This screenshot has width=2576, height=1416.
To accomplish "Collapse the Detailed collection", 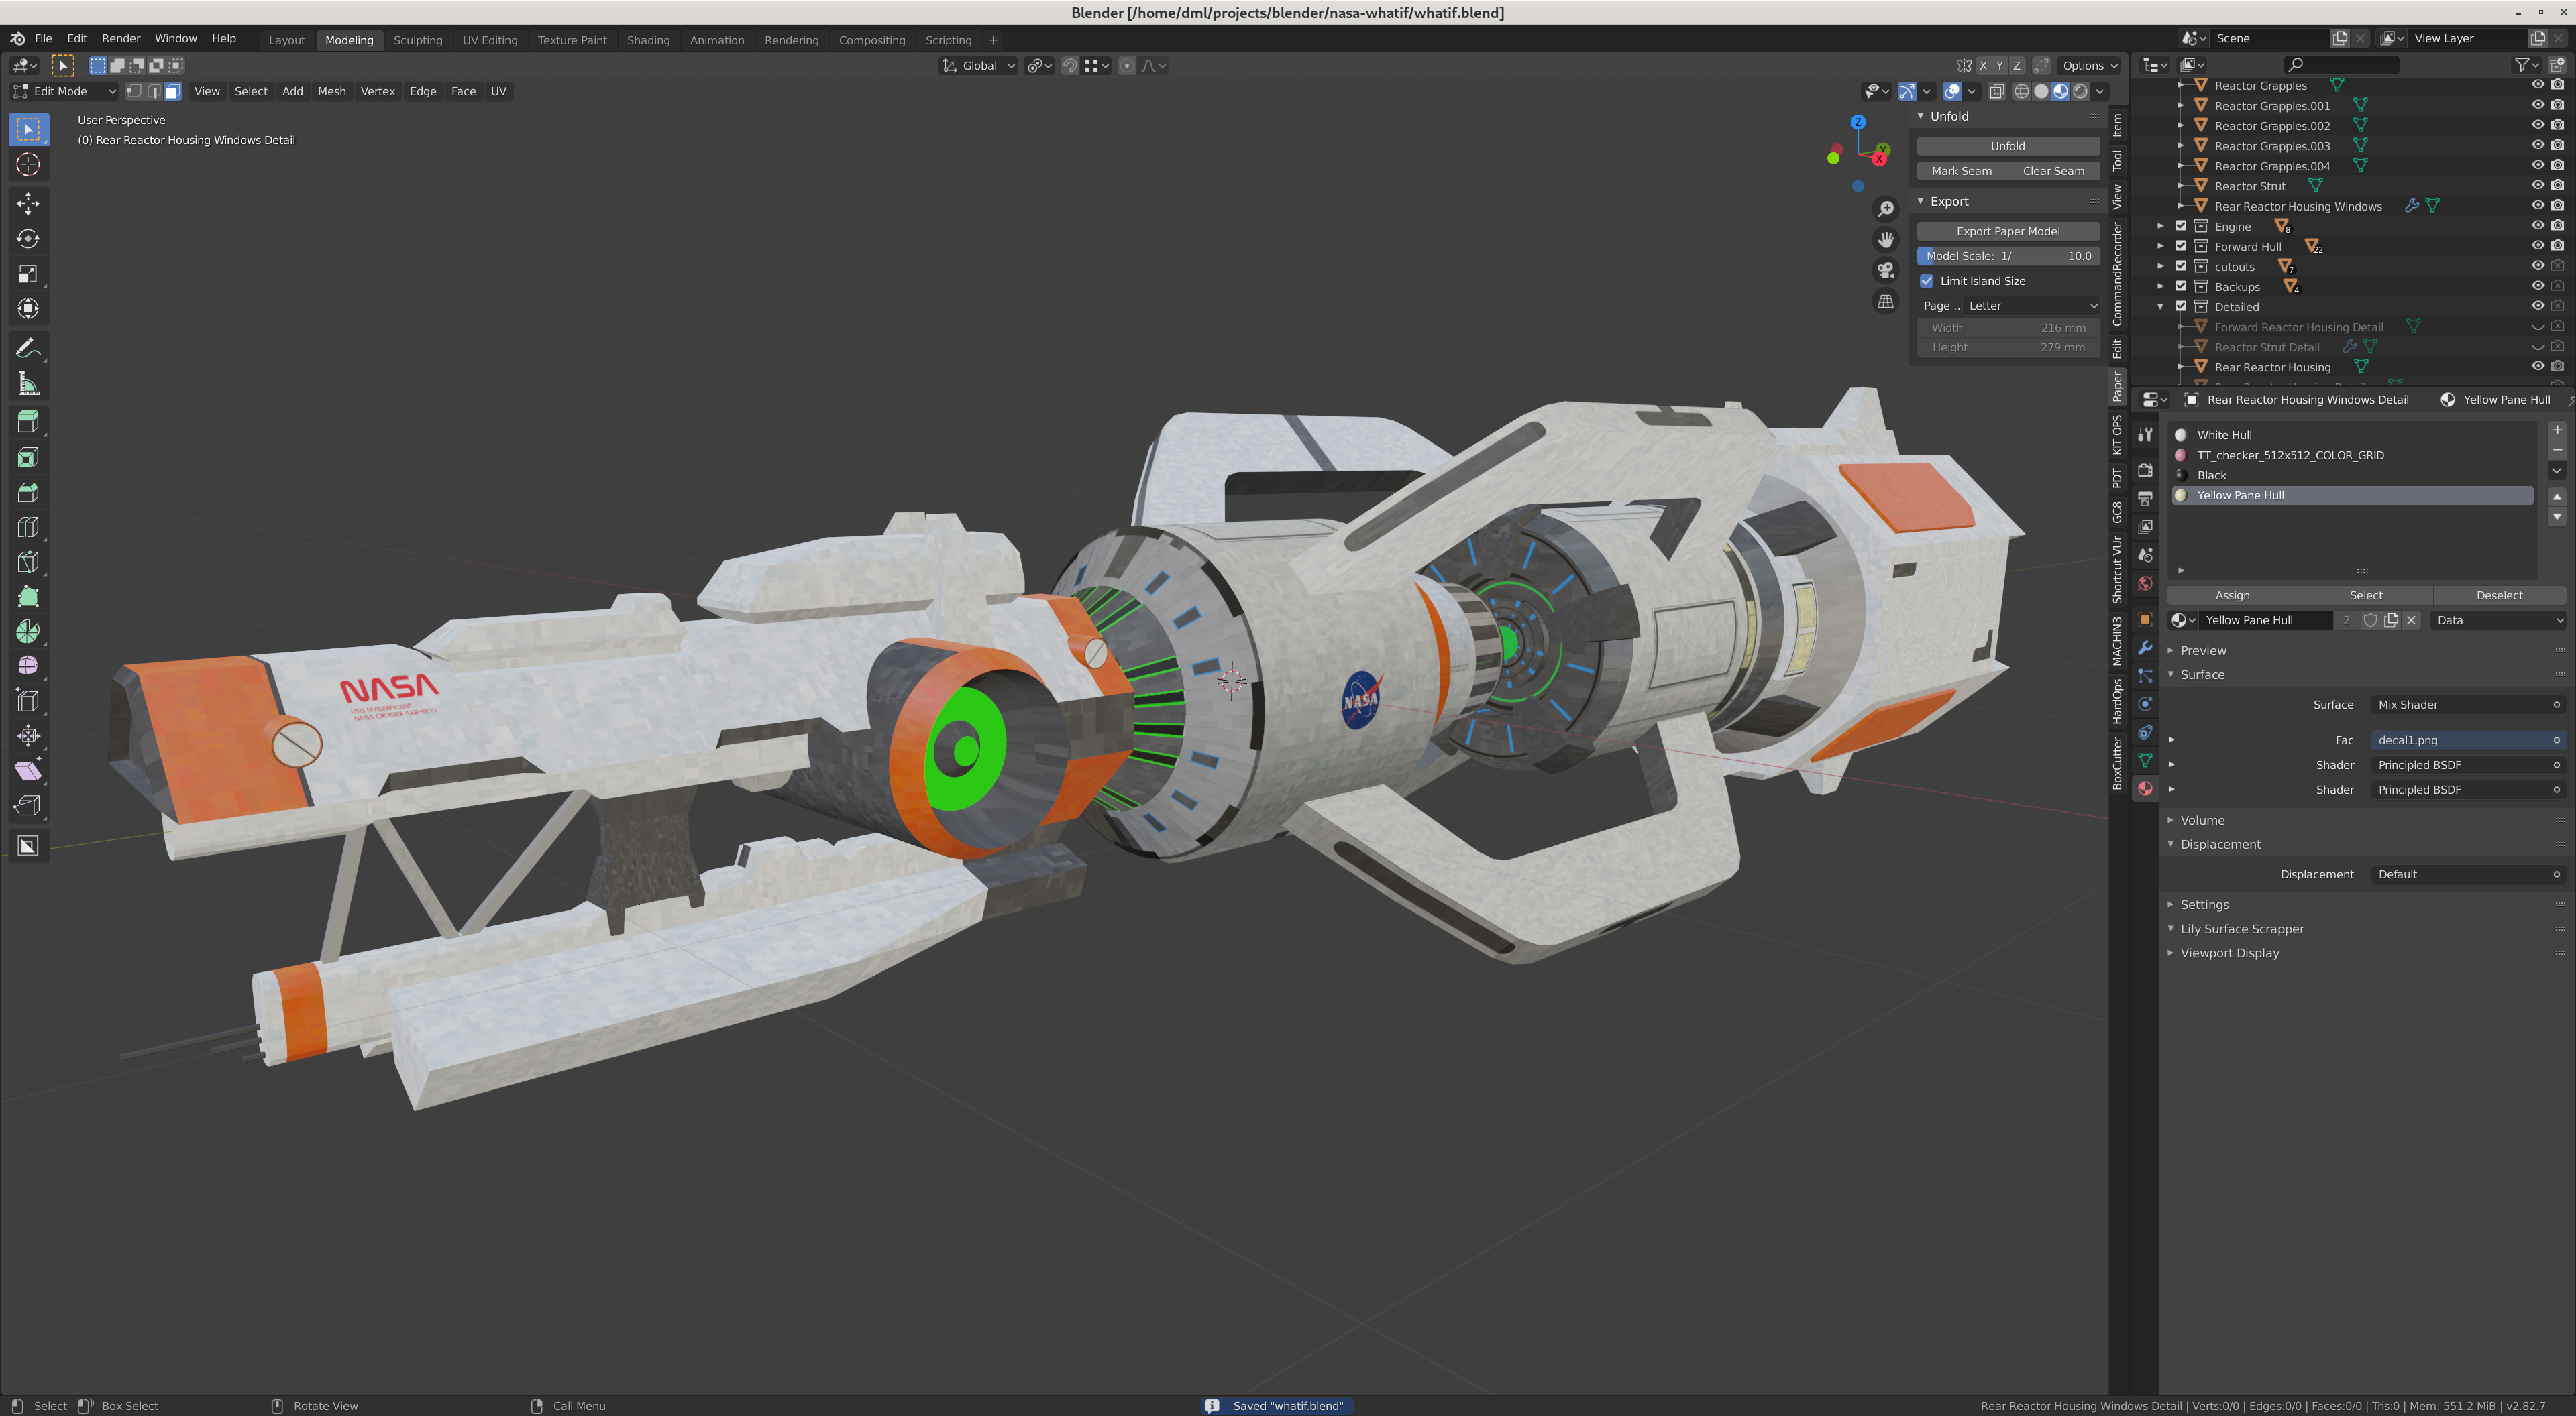I will 2160,307.
